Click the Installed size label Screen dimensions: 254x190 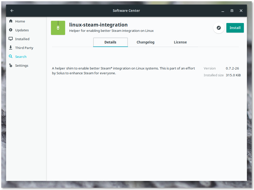tap(213, 75)
